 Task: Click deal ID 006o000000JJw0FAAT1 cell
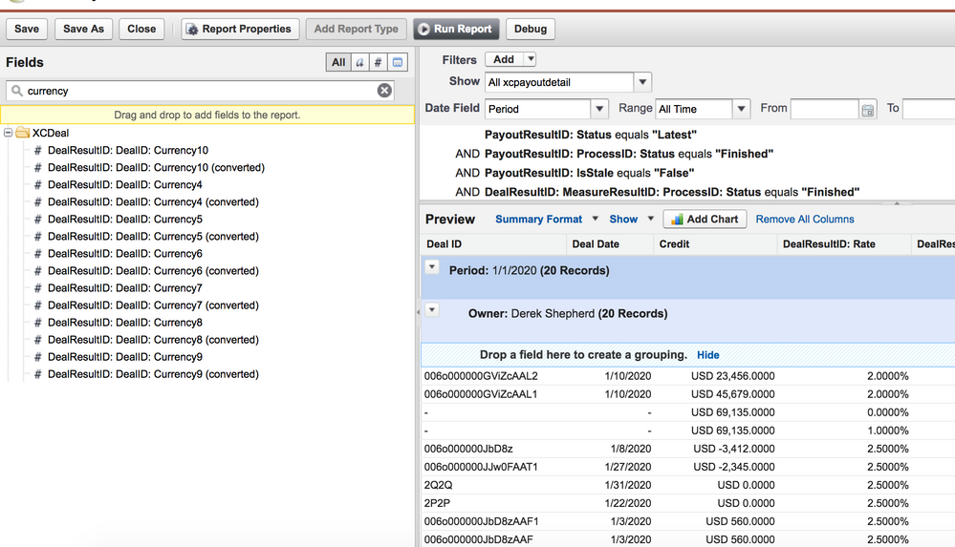(x=481, y=467)
